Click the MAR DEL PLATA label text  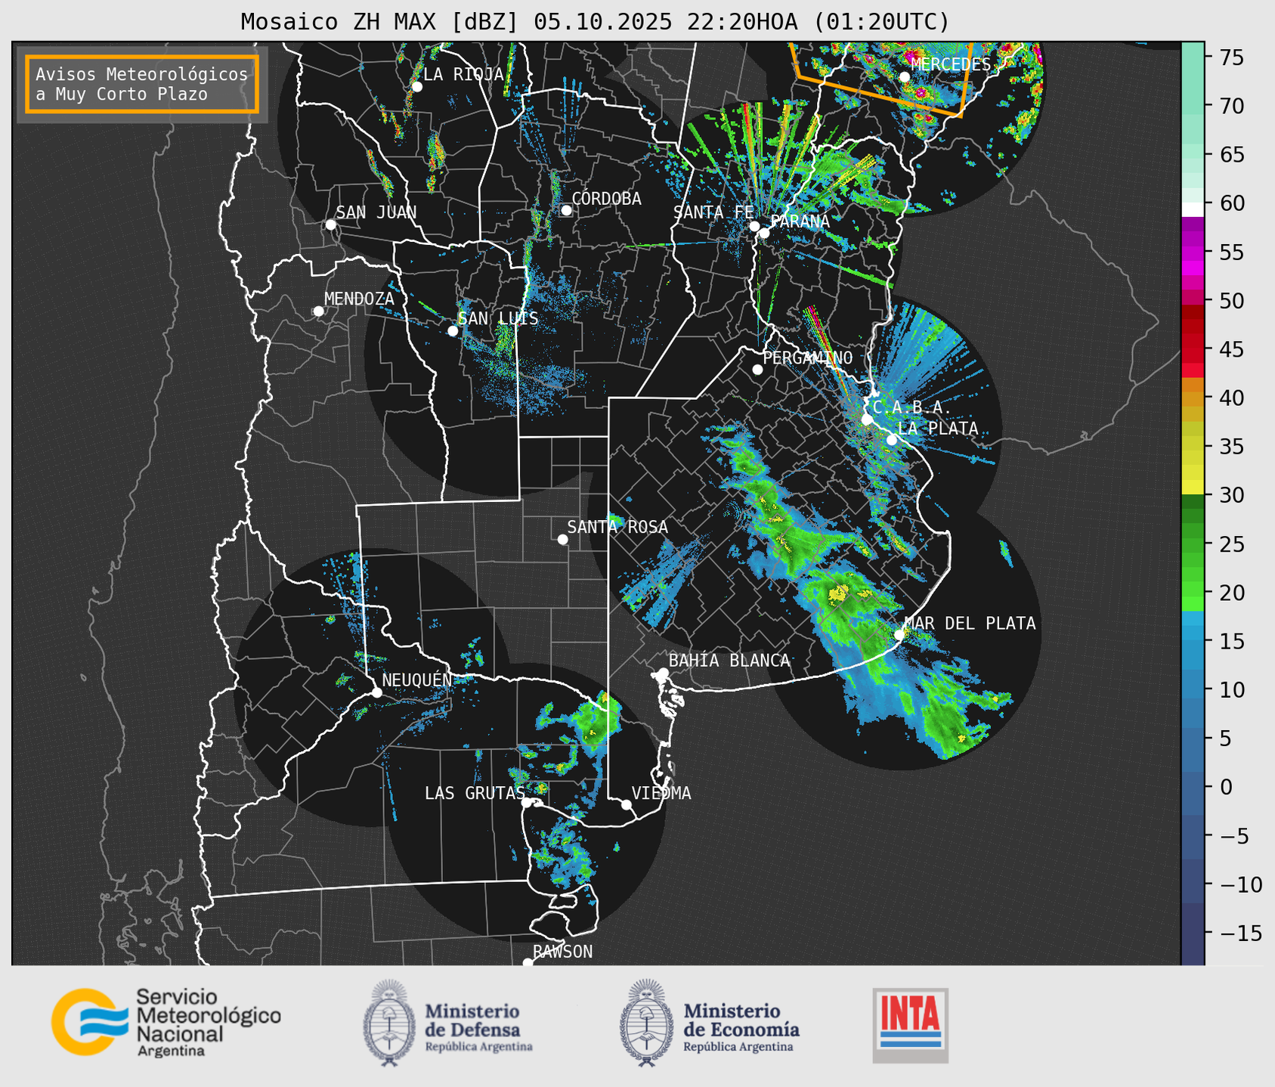coord(970,623)
